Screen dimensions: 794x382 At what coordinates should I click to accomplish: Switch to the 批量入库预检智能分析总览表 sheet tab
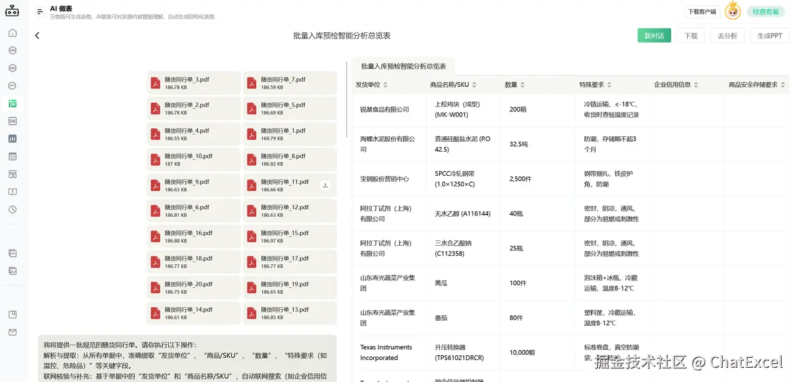pos(403,66)
